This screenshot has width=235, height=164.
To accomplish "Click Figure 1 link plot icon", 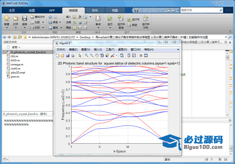I will 122,56.
